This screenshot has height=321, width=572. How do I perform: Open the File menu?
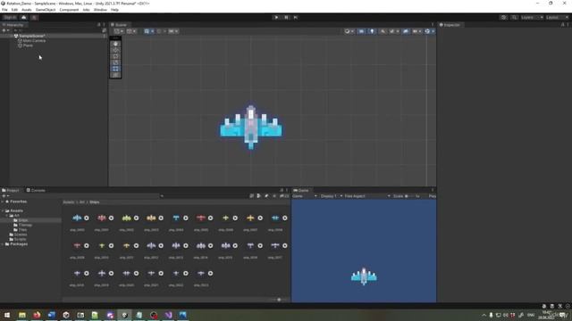[4, 10]
